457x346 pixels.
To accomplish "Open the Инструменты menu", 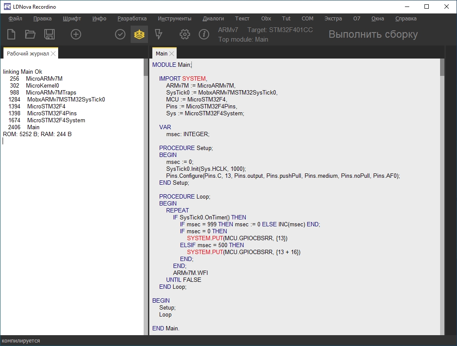I will (x=174, y=19).
